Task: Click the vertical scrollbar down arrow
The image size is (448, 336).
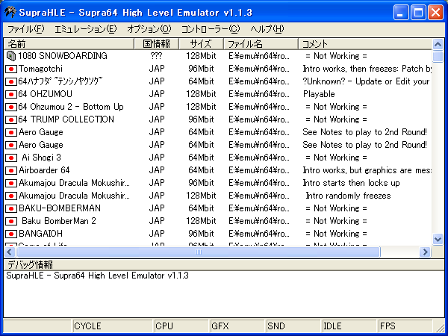Action: (x=438, y=239)
